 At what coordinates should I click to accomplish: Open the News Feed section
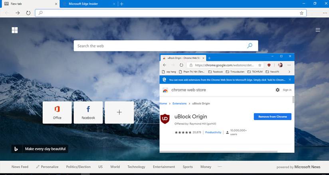(x=20, y=167)
